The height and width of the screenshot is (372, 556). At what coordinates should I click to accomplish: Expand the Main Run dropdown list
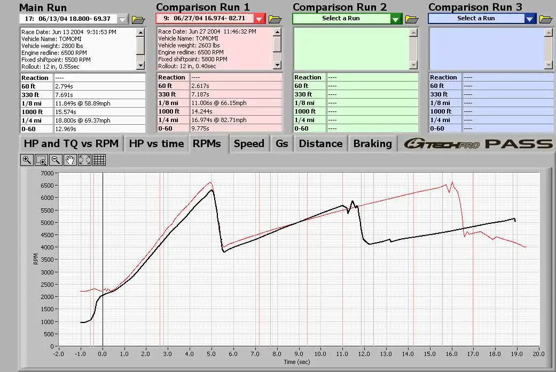(x=122, y=19)
